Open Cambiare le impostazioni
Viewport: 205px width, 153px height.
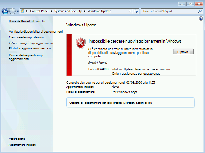26,37
